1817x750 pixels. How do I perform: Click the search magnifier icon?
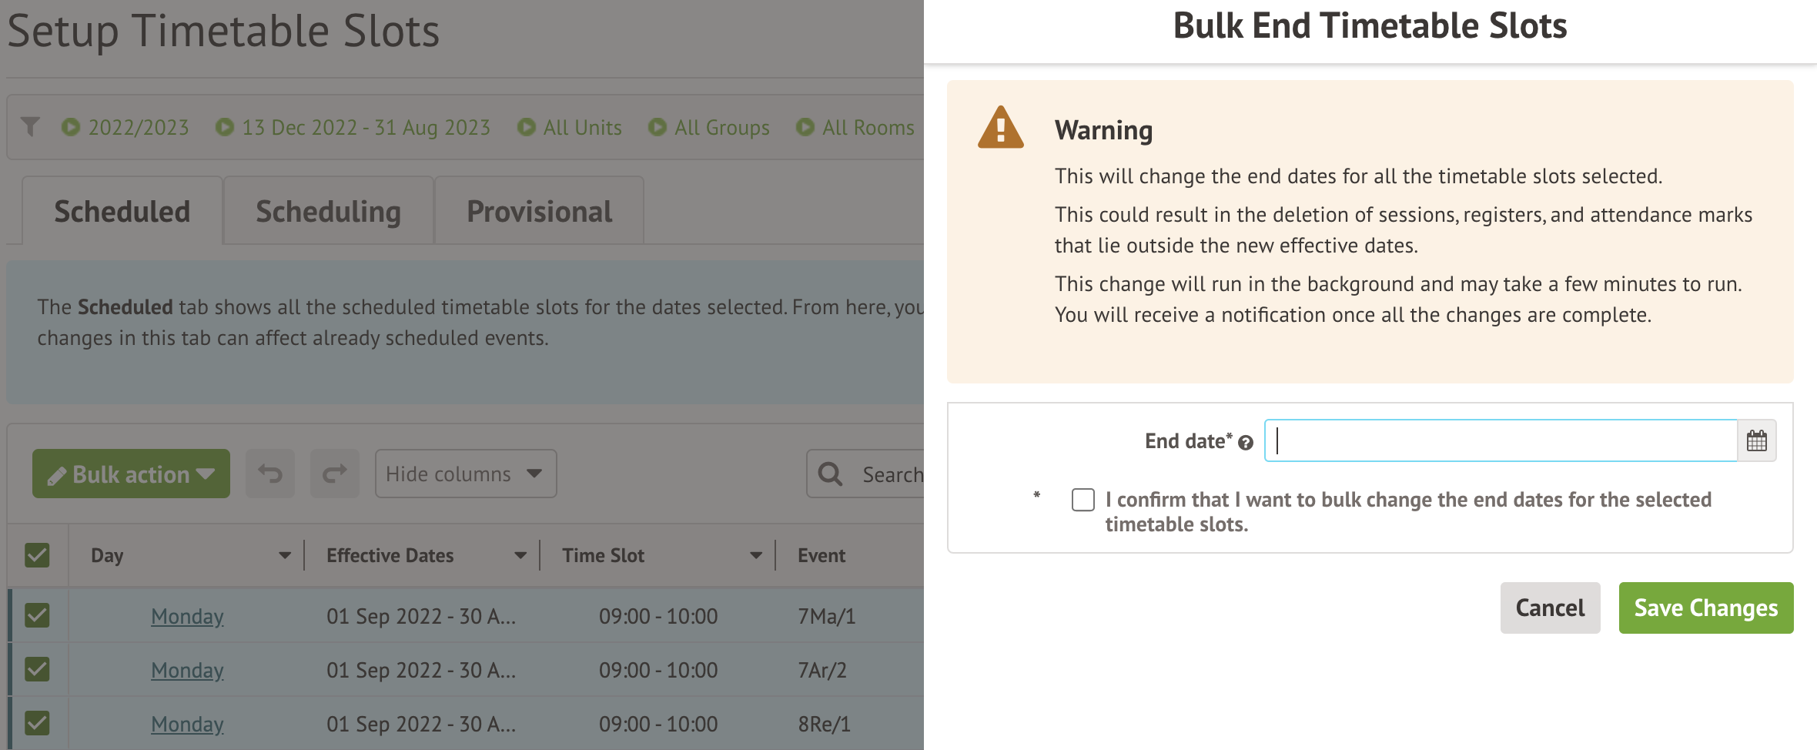point(830,474)
